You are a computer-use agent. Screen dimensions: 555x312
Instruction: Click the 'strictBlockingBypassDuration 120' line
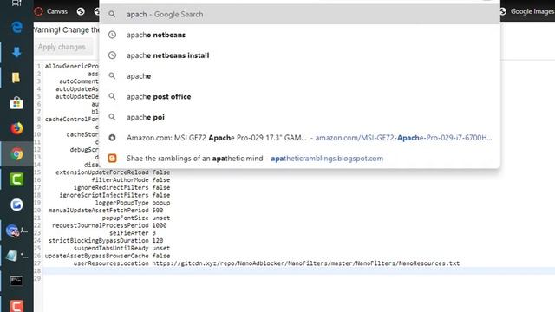[106, 241]
